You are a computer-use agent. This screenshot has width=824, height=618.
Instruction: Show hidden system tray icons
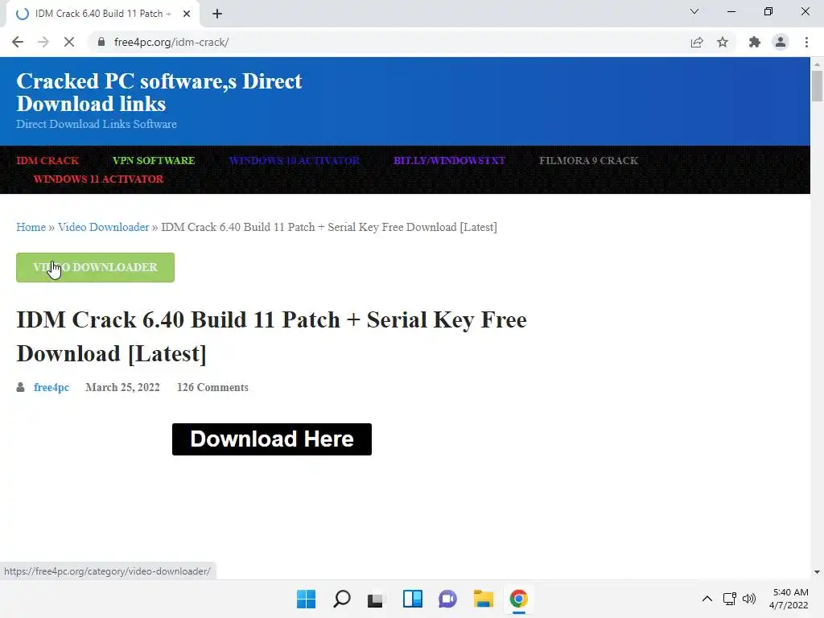[707, 599]
